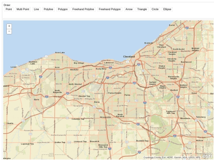
Task: Click the Lagrange Twp map label
Action: (27, 144)
